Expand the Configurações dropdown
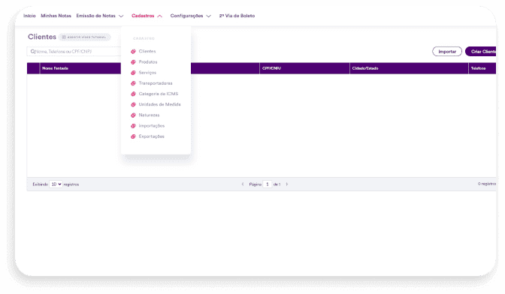Screen dimensions: 505x294 (x=191, y=16)
